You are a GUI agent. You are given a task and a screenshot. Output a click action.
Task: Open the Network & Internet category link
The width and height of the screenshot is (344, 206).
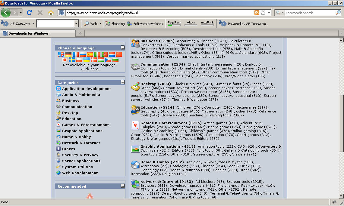pos(82,143)
